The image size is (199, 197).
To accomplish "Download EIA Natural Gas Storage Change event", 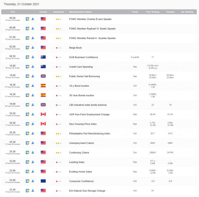I will coord(33,191).
